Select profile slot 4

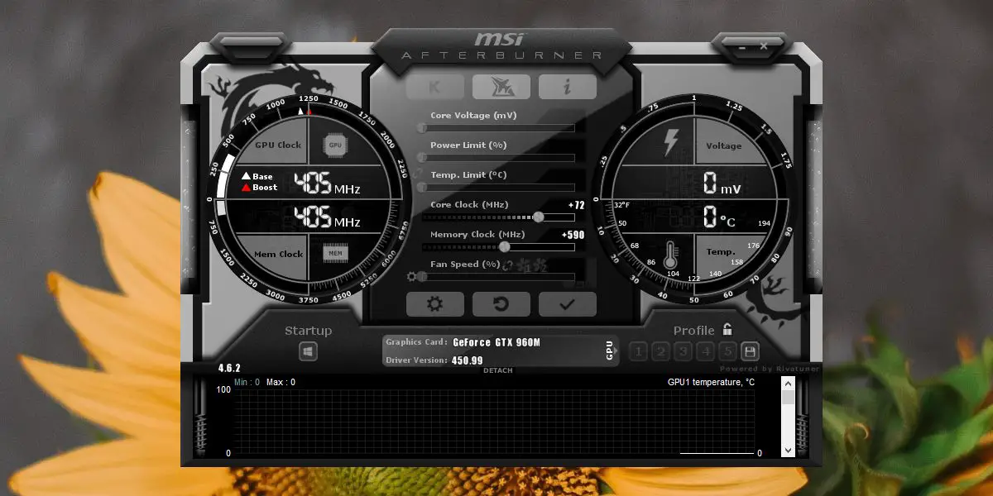pyautogui.click(x=705, y=352)
